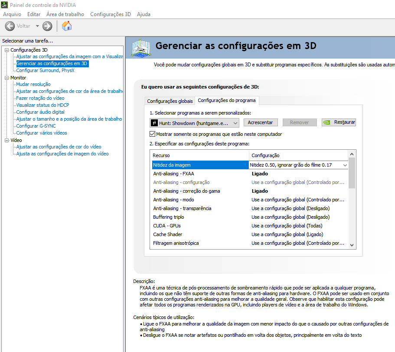Open Mudar resolução link
Screen dimensions: 395x352
pyautogui.click(x=33, y=84)
